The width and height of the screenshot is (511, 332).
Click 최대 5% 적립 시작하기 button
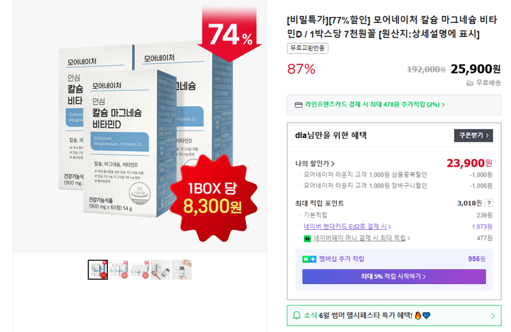[393, 276]
